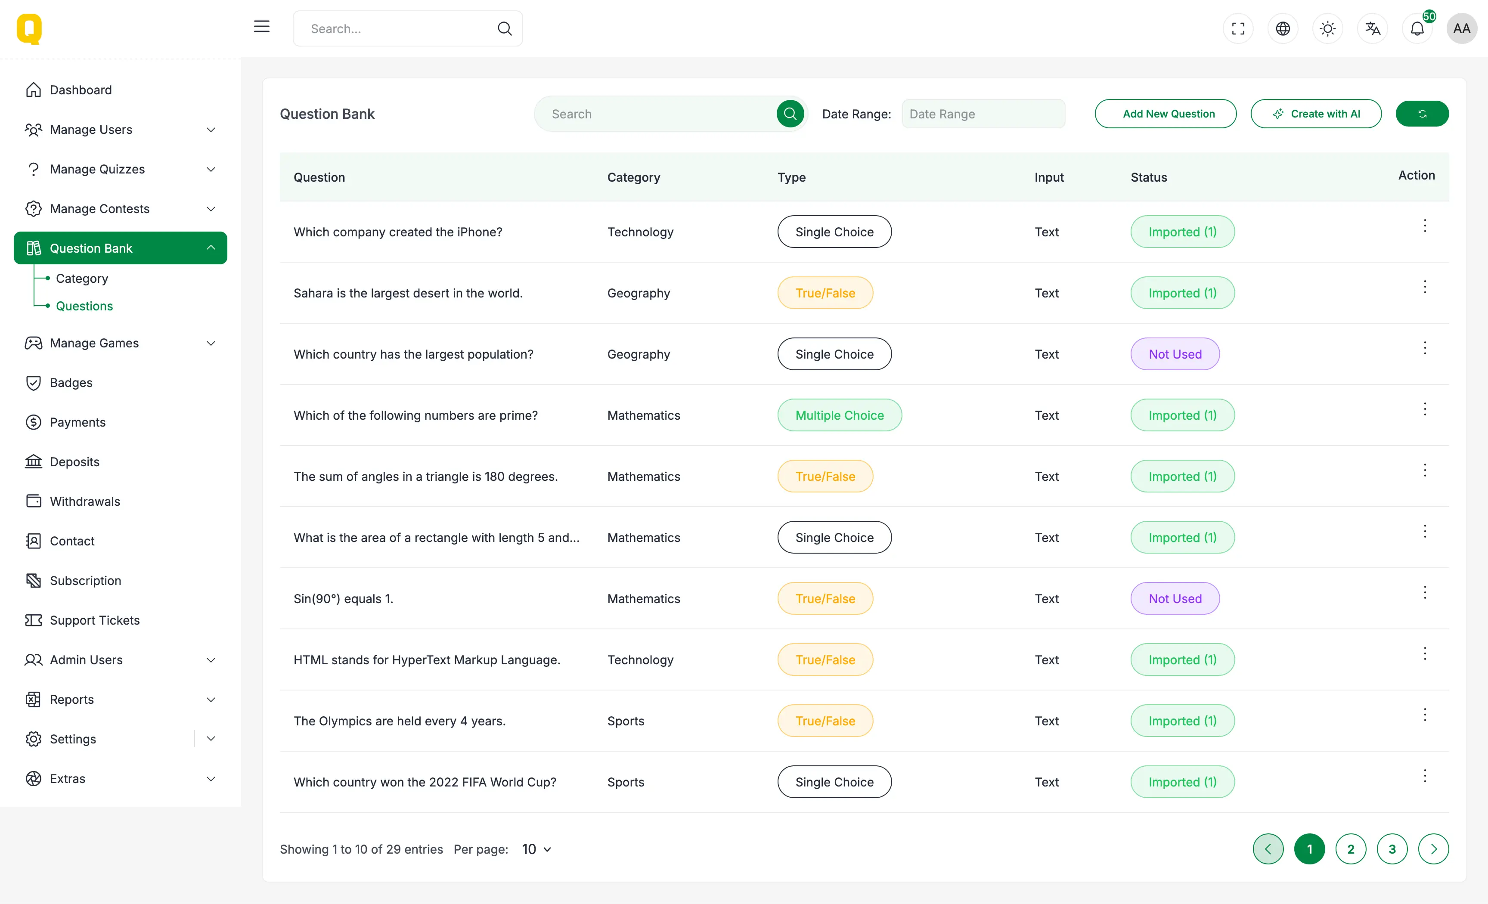Click the hamburger menu icon
This screenshot has width=1488, height=904.
[261, 27]
